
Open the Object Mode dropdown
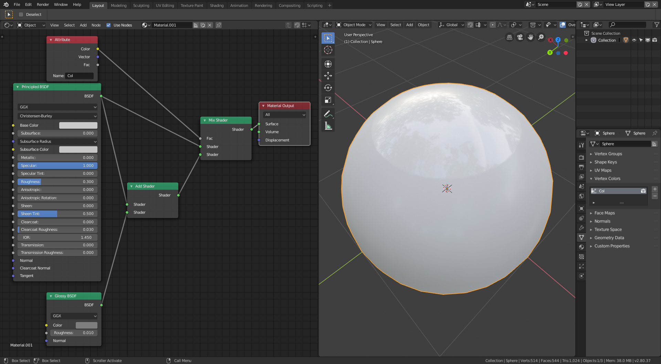[x=354, y=25]
